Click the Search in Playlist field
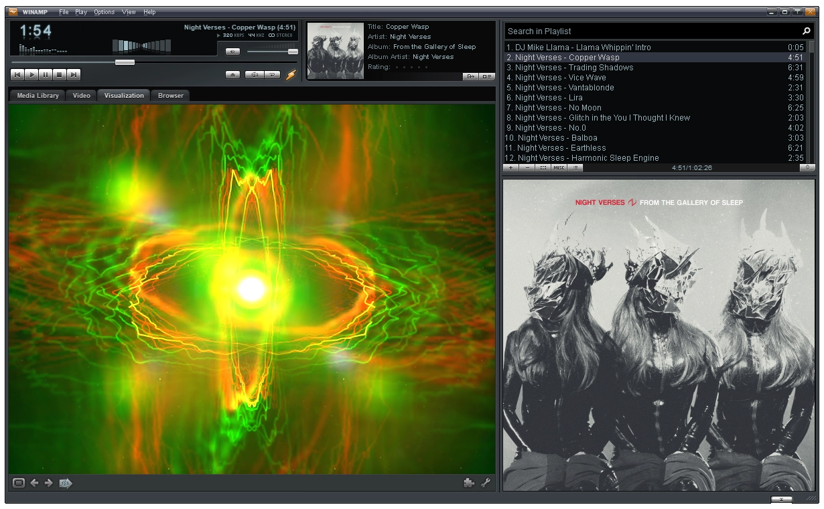This screenshot has height=509, width=824. [x=653, y=31]
